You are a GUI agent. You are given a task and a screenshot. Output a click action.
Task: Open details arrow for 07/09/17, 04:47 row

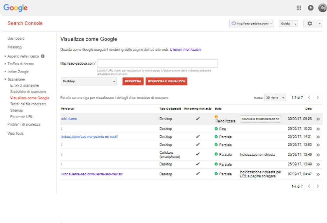coord(318,174)
